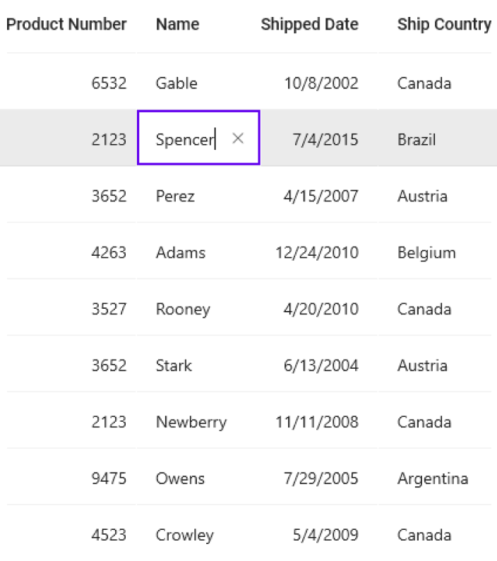Click shipped date 7/4/2015 cell
Image resolution: width=497 pixels, height=561 pixels.
point(325,139)
